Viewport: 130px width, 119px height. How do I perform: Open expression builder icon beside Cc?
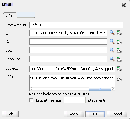[119, 42]
